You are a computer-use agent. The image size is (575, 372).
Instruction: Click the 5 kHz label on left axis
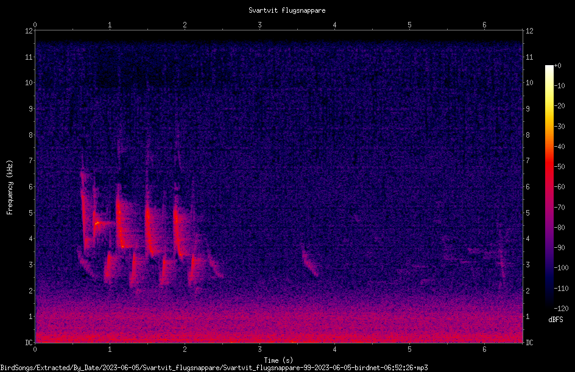tap(30, 212)
